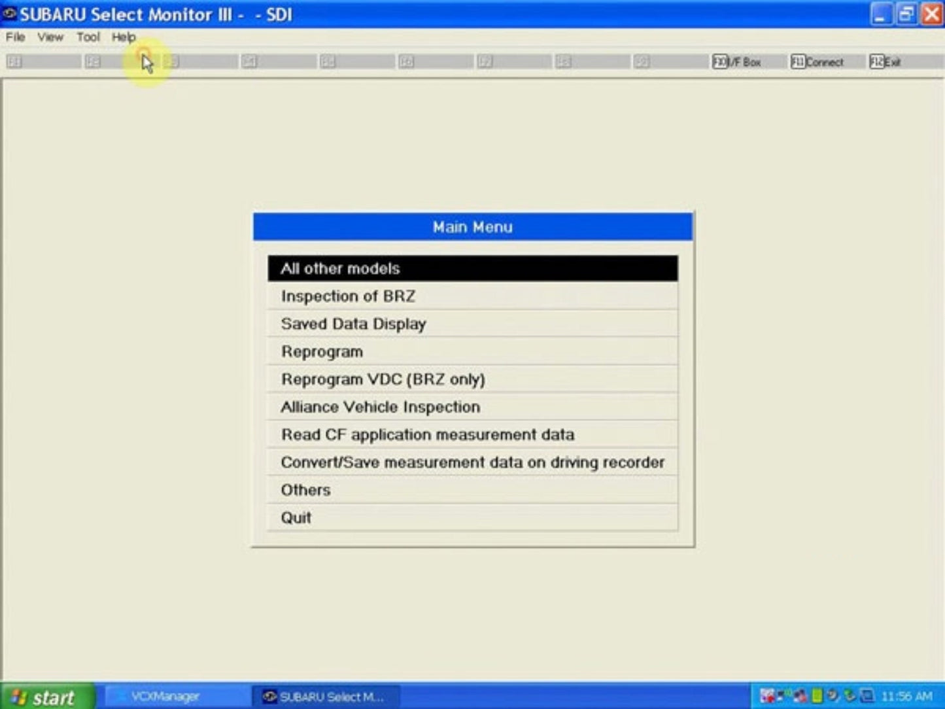Screen dimensions: 945x709
Task: Click the F10 I/F Box toolbar button
Action: click(x=736, y=62)
